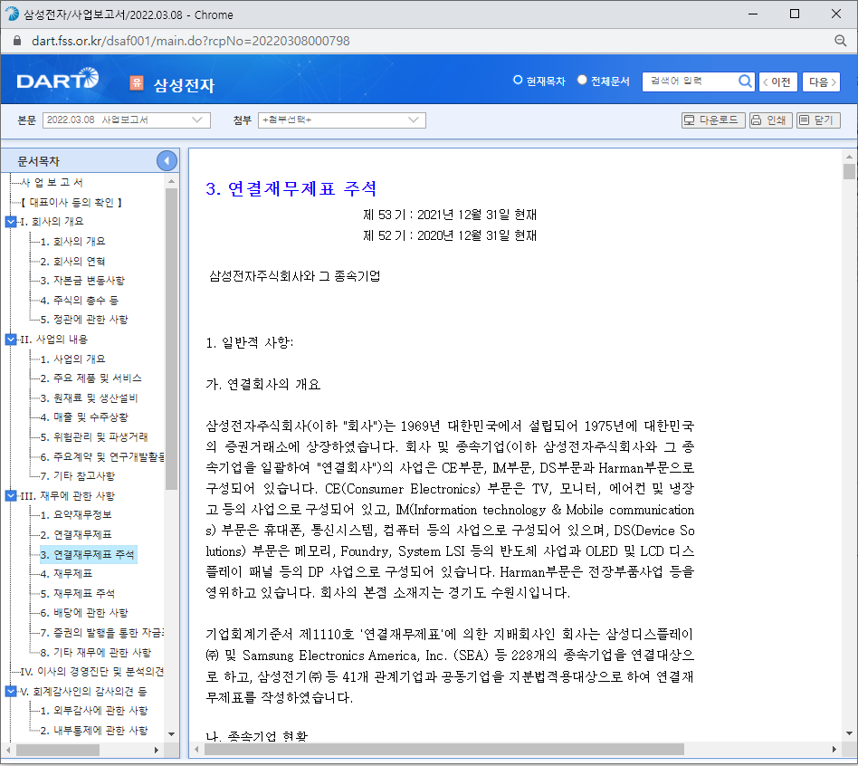This screenshot has width=858, height=766.
Task: Open 2. 주요 제품 및 서비스 item
Action: 91,378
